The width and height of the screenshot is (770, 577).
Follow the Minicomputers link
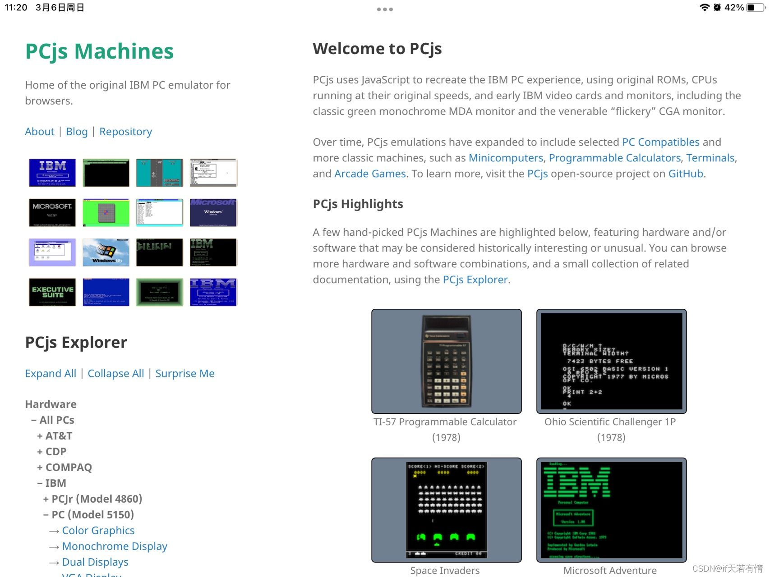click(x=506, y=157)
